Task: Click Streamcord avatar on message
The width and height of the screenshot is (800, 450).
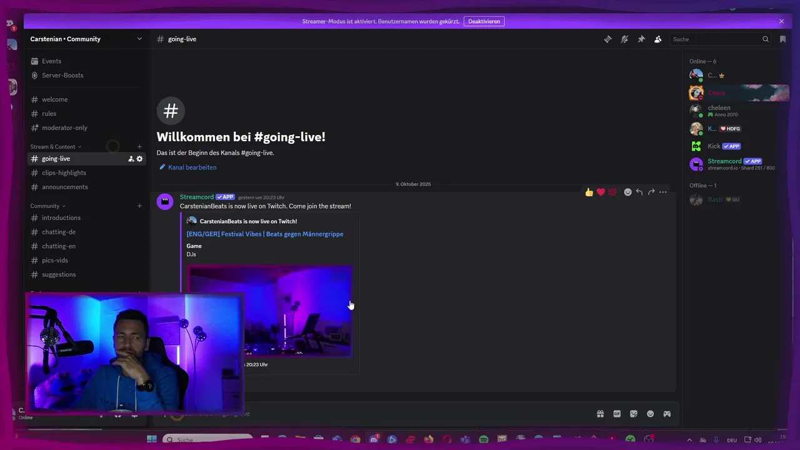Action: click(x=165, y=201)
